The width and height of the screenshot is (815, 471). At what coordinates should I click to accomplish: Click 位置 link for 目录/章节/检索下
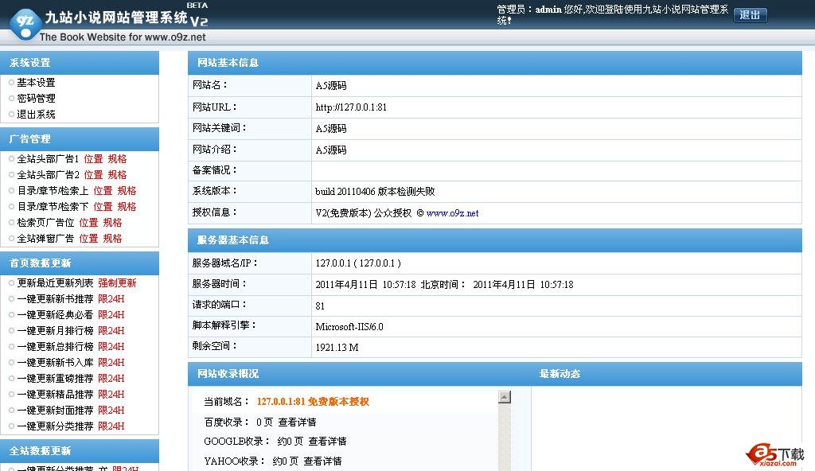[x=103, y=207]
